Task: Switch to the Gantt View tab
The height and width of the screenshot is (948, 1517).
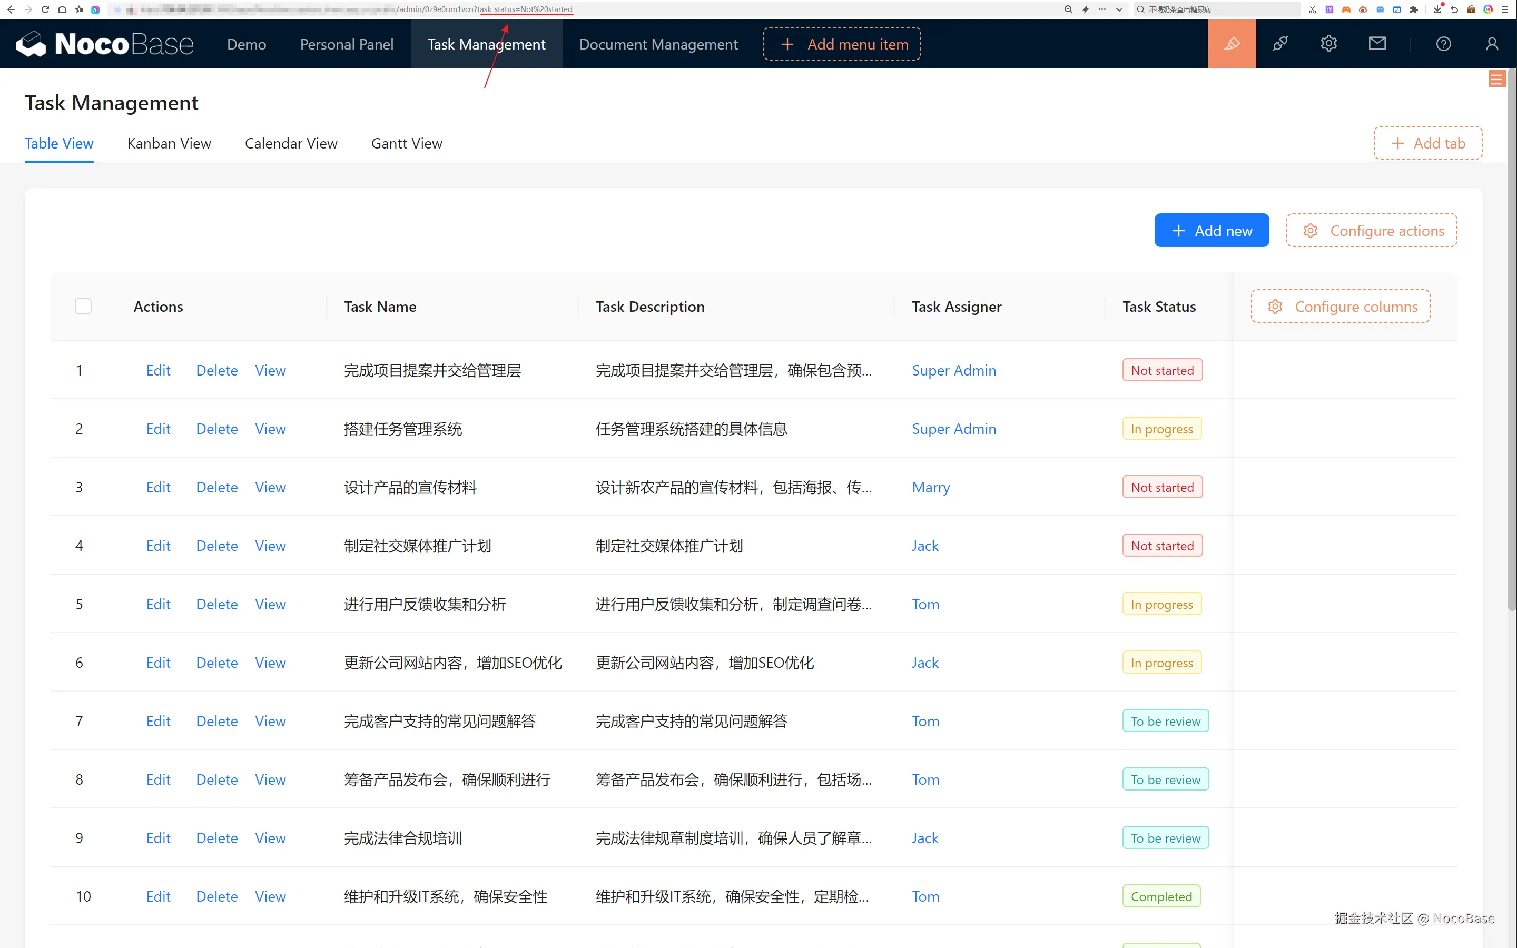Action: pyautogui.click(x=406, y=144)
